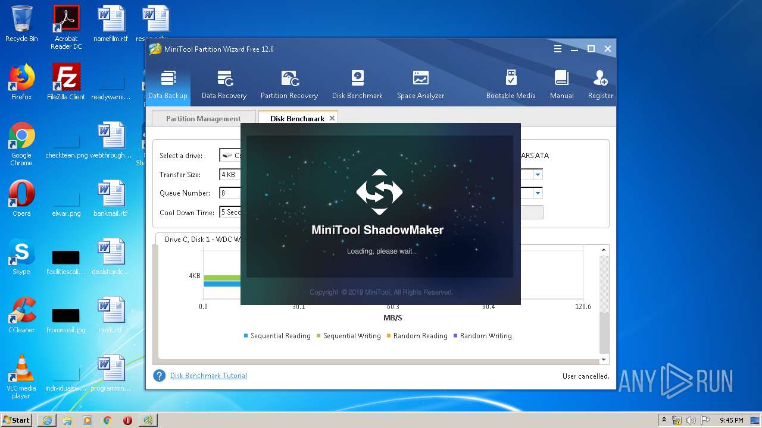Image resolution: width=762 pixels, height=428 pixels.
Task: Click the volume tray icon
Action: (x=691, y=420)
